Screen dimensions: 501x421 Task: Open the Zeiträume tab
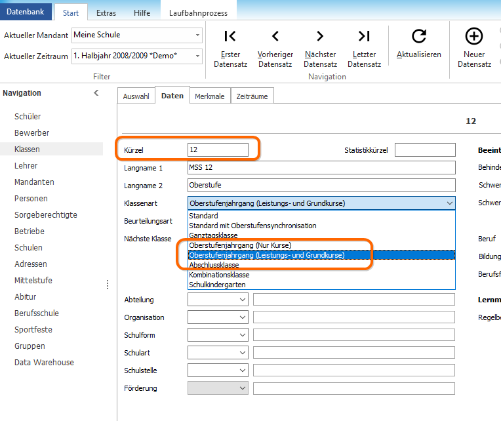pos(252,96)
